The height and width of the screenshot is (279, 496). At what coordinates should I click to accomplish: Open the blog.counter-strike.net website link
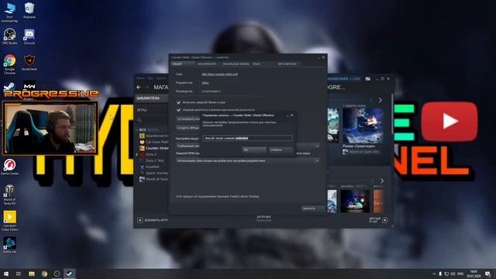click(x=219, y=74)
